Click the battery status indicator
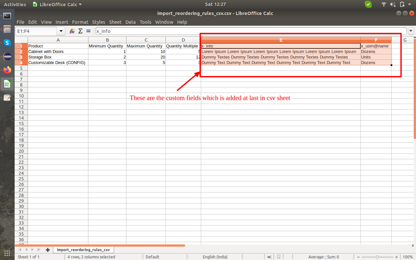416x260 pixels. point(402,4)
